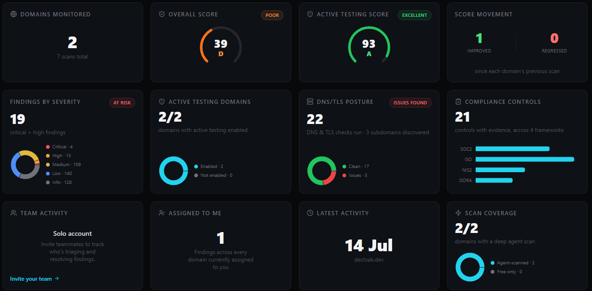The width and height of the screenshot is (592, 291).
Task: Click the 'Info · 128' legend label
Action: (62, 182)
